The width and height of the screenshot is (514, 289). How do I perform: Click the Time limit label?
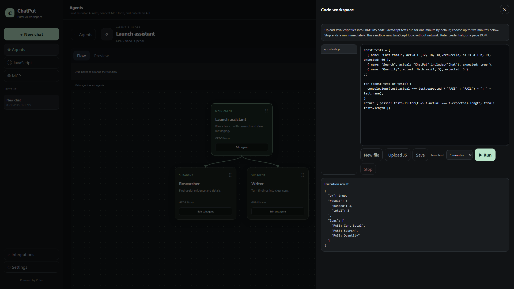tap(437, 155)
